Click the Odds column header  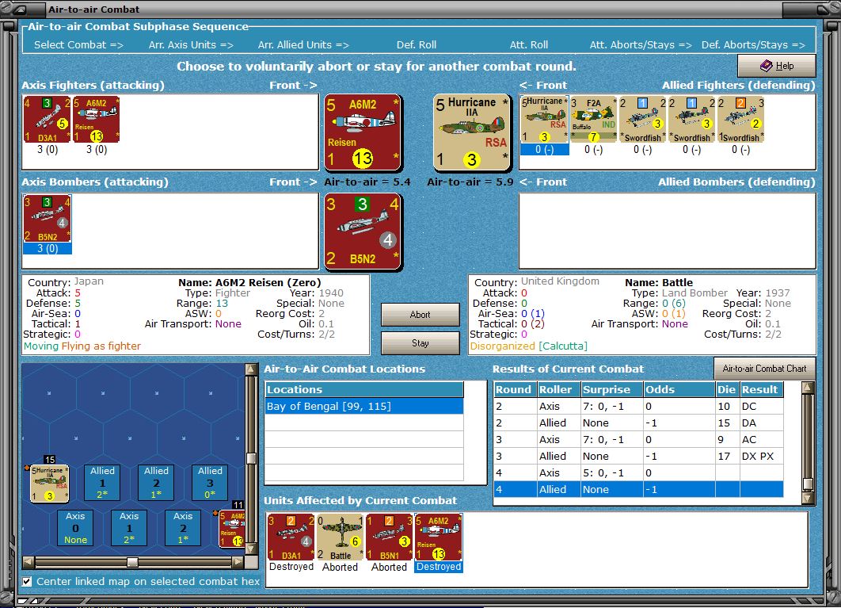tap(679, 389)
